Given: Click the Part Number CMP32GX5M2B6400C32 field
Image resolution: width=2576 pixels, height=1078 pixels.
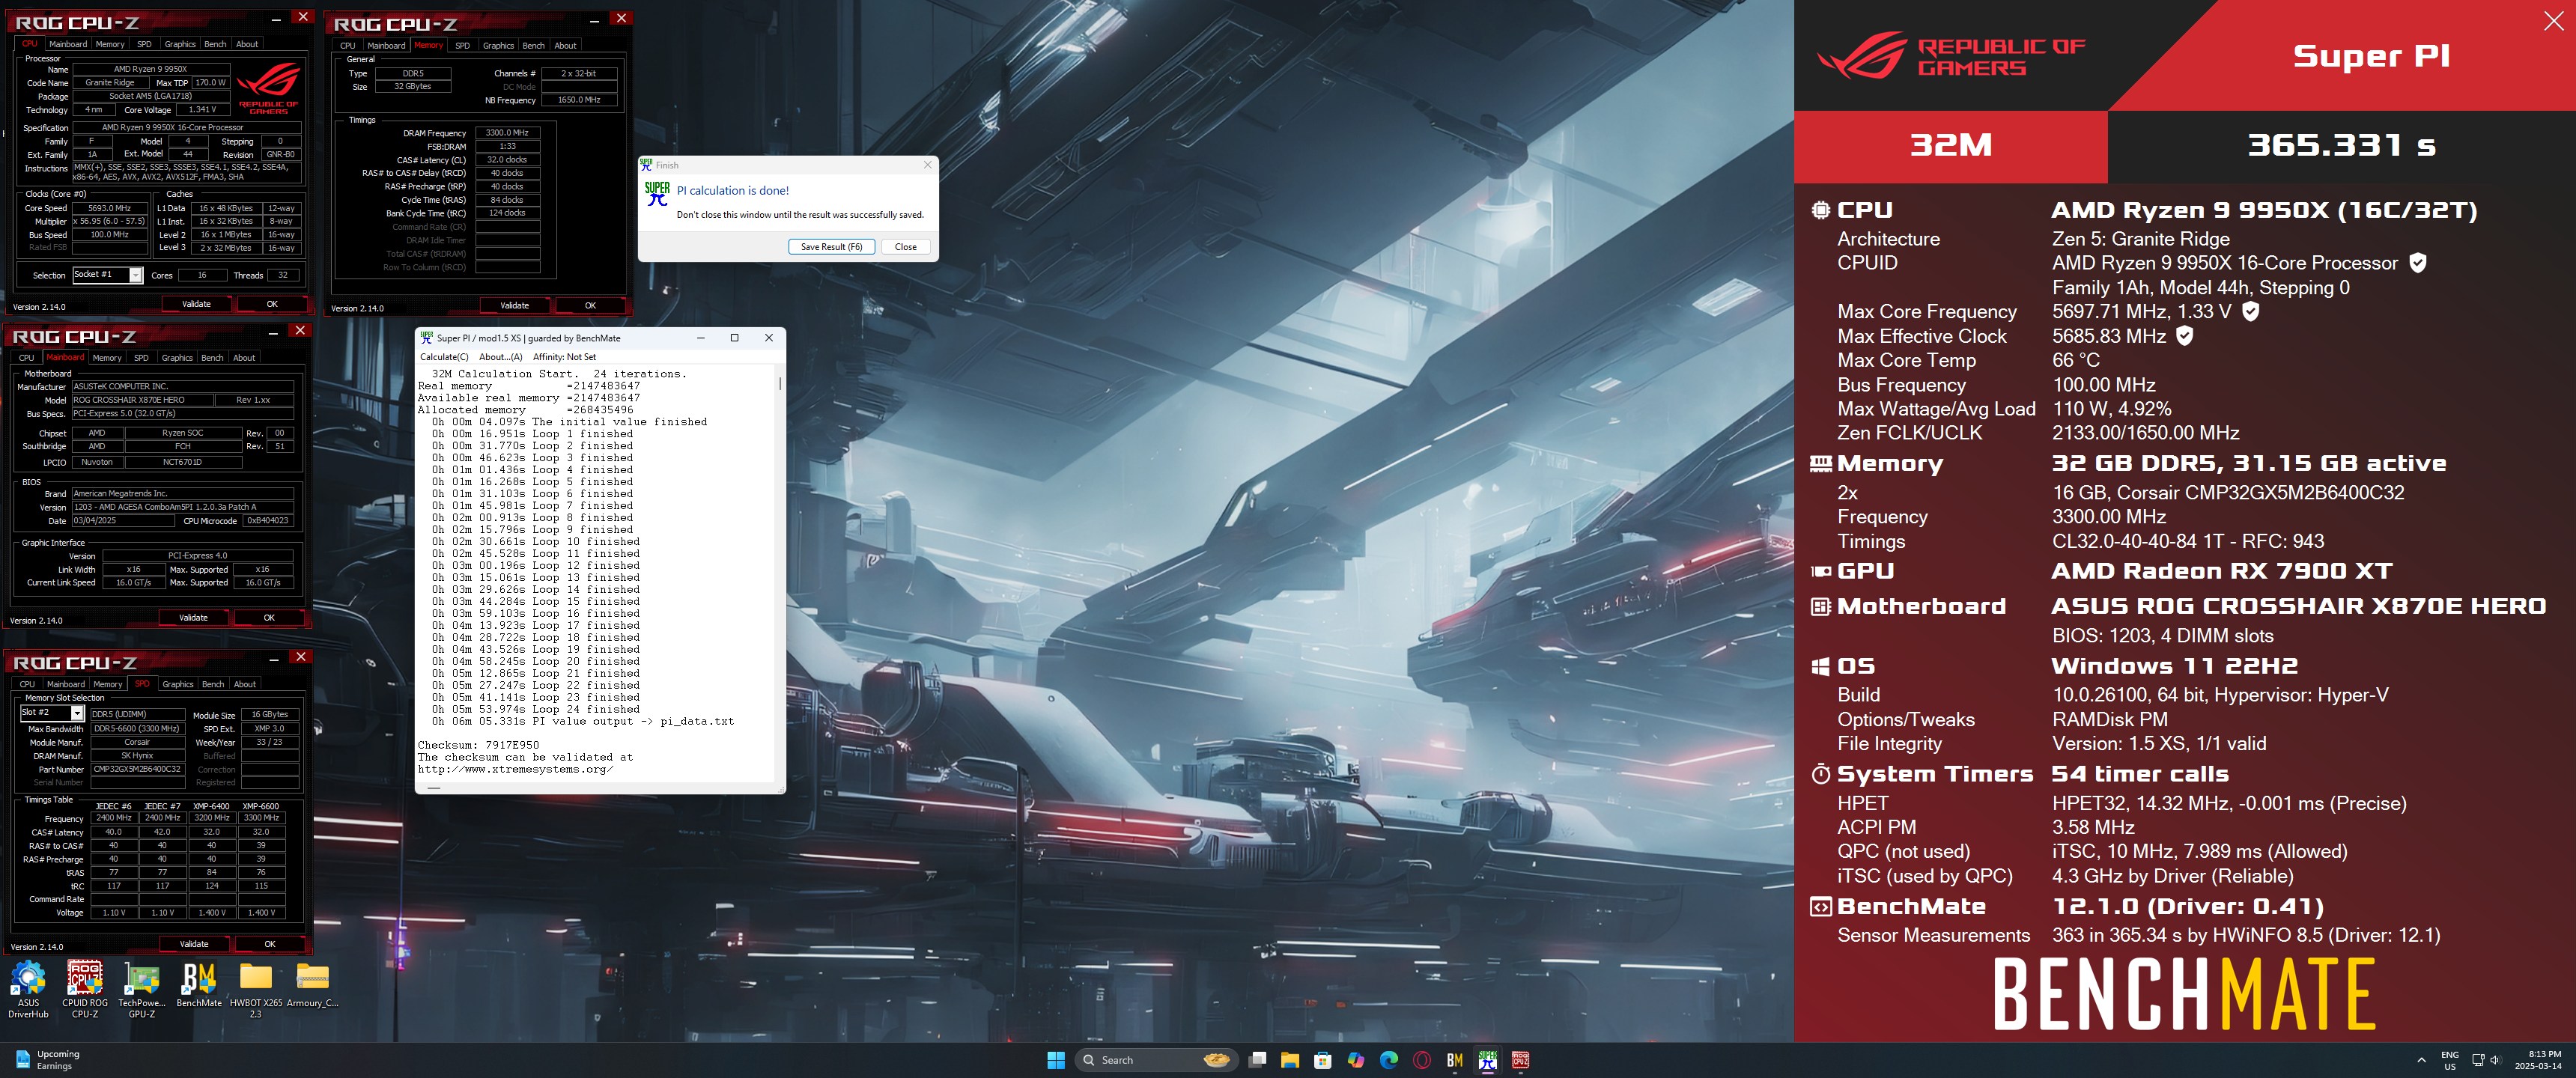Looking at the screenshot, I should pos(137,769).
